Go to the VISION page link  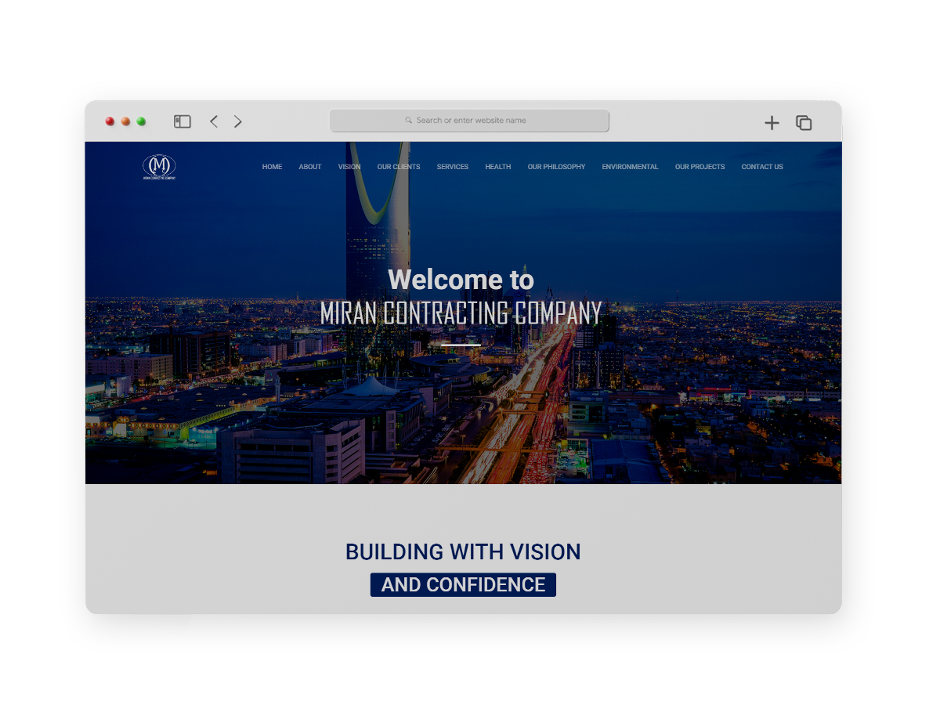click(349, 167)
